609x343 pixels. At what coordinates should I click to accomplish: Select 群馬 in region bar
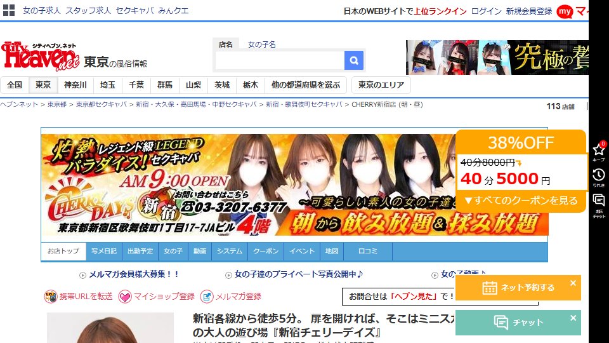point(165,84)
